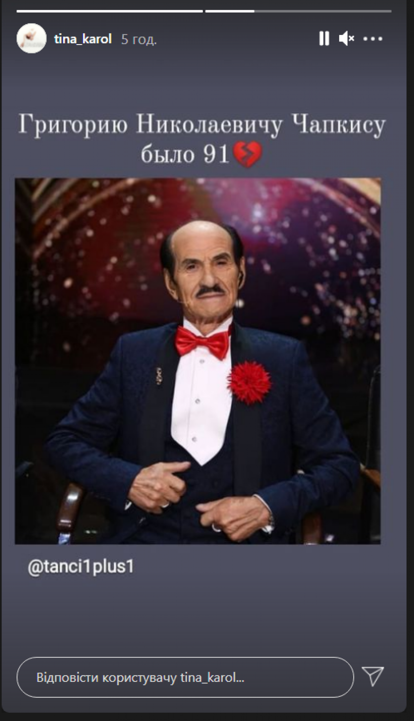The height and width of the screenshot is (721, 414).
Task: Open the three-dot more options menu
Action: pyautogui.click(x=373, y=38)
